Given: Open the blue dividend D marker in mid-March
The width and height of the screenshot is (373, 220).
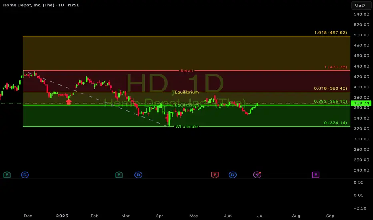Looking at the screenshot, I should tap(138, 175).
